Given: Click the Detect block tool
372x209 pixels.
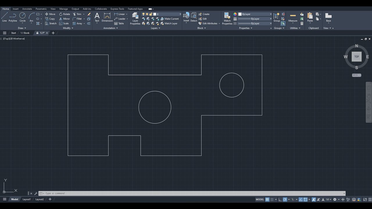Looking at the screenshot, I should 194,17.
